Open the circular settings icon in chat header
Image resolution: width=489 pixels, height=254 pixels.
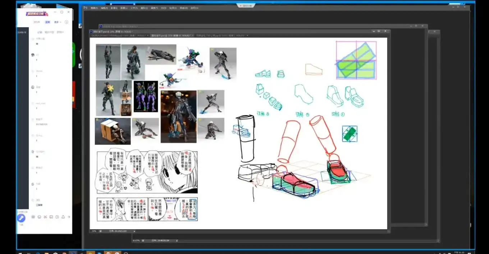pos(67,22)
